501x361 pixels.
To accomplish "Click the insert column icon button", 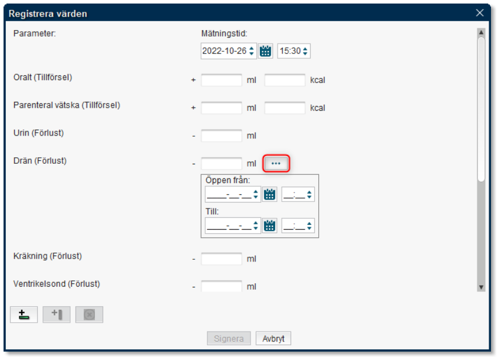I will click(x=57, y=314).
